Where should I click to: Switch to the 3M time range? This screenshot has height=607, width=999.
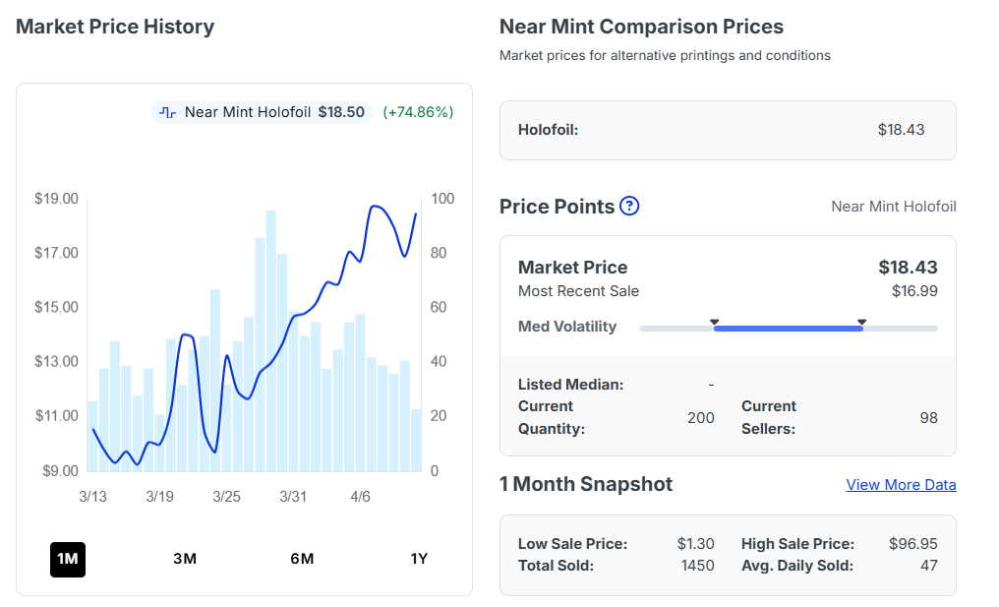(x=185, y=559)
